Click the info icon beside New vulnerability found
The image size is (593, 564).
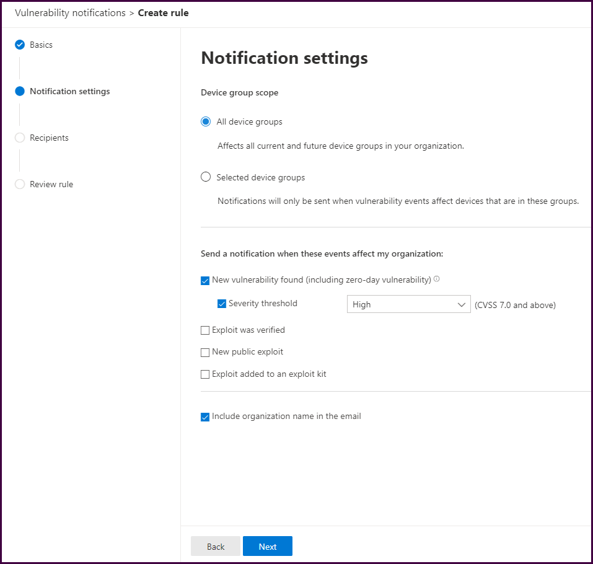(437, 280)
